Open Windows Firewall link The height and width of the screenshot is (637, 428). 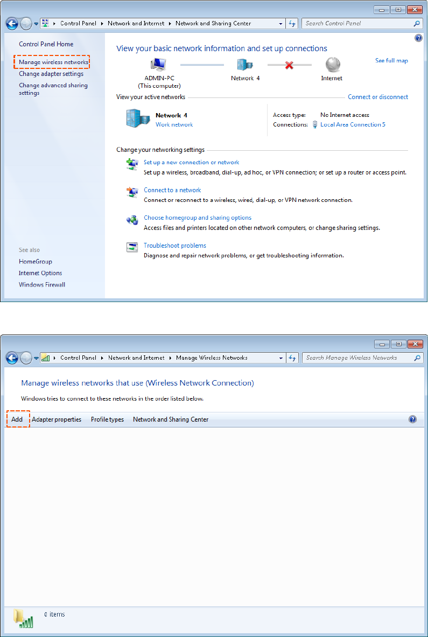point(42,284)
